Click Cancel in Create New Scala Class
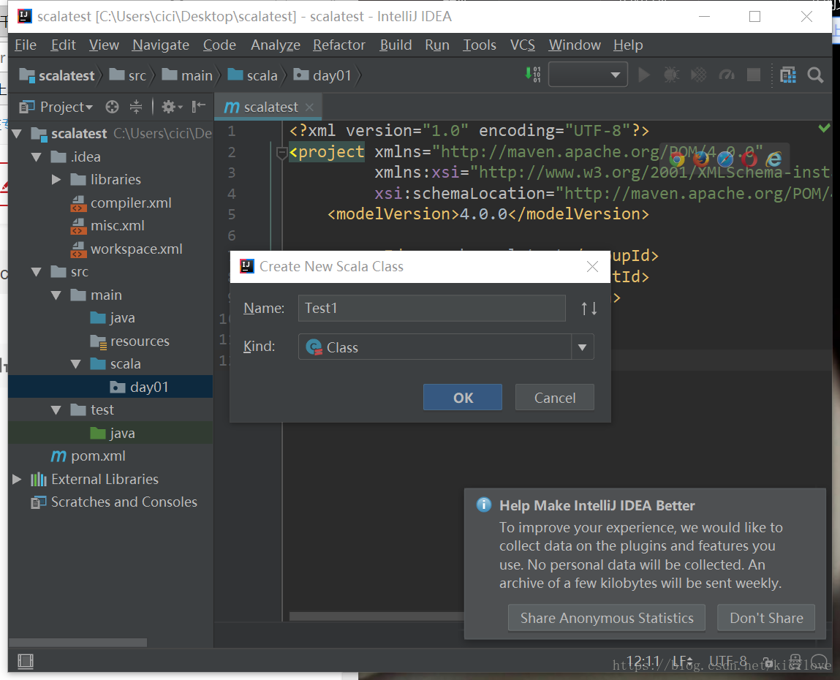The height and width of the screenshot is (680, 840). 554,398
